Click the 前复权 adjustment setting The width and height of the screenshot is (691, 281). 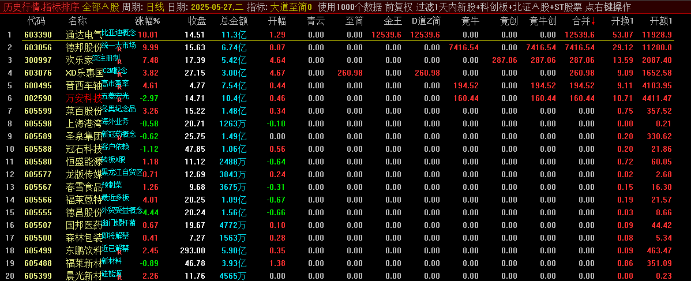[399, 7]
